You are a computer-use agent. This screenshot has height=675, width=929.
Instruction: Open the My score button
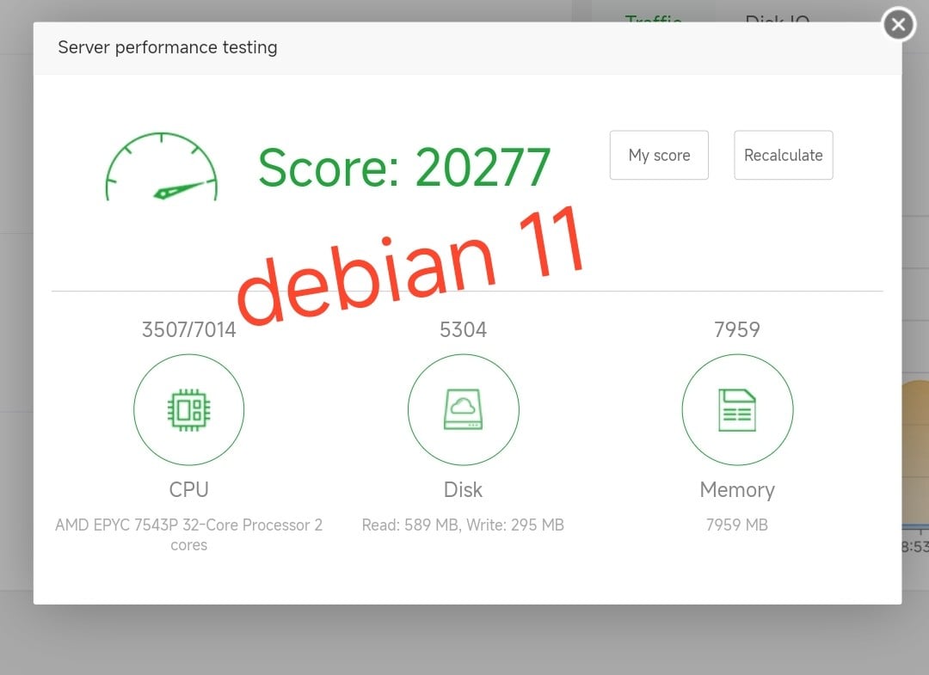coord(659,155)
